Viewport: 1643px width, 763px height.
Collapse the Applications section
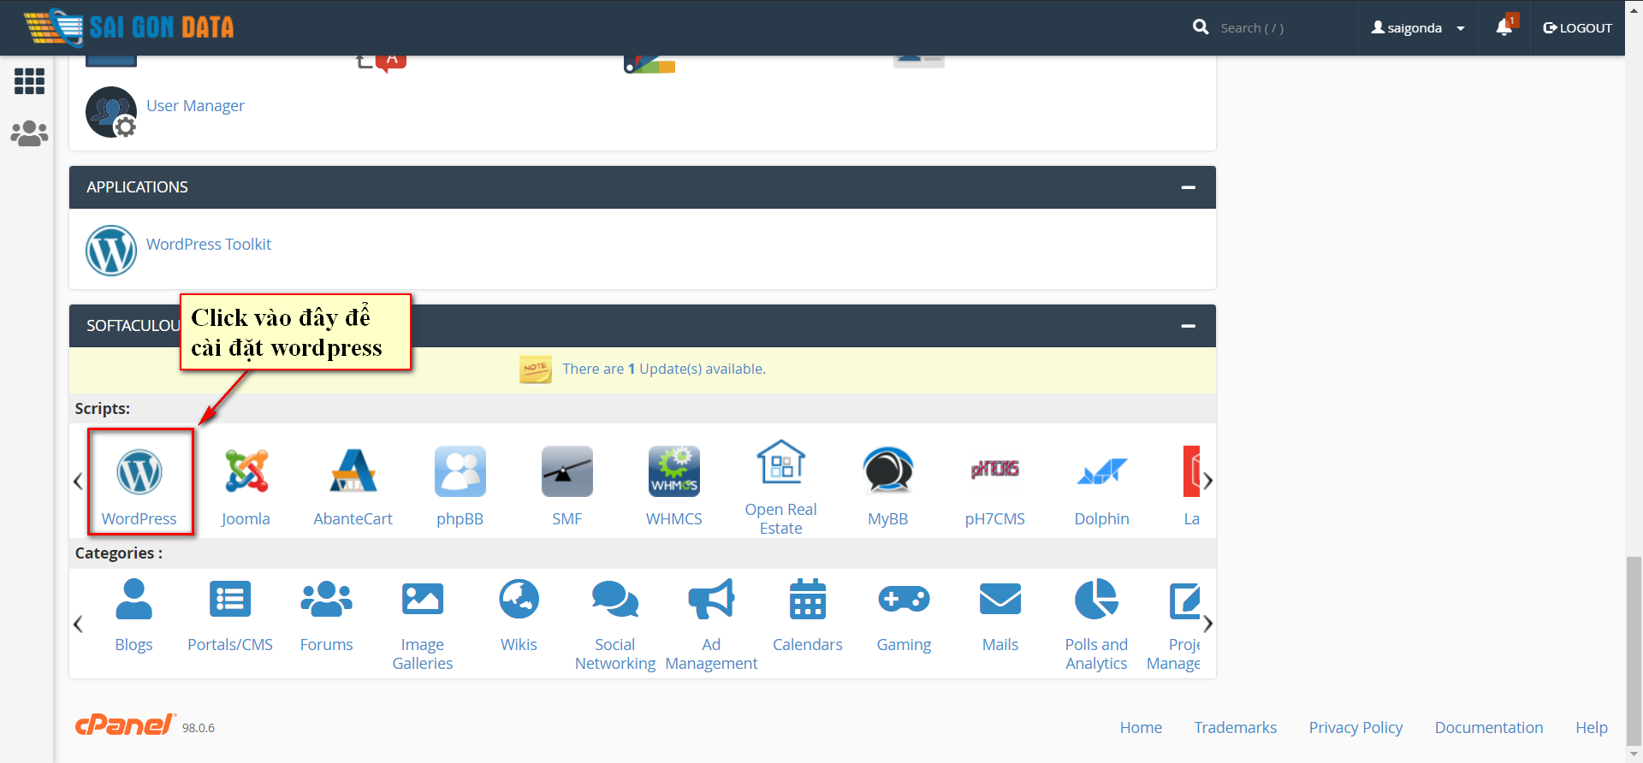tap(1189, 187)
